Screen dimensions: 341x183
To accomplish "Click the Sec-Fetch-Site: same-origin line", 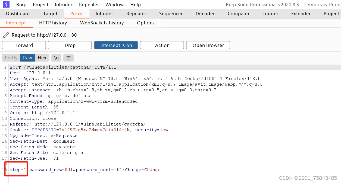I will coord(46,153).
